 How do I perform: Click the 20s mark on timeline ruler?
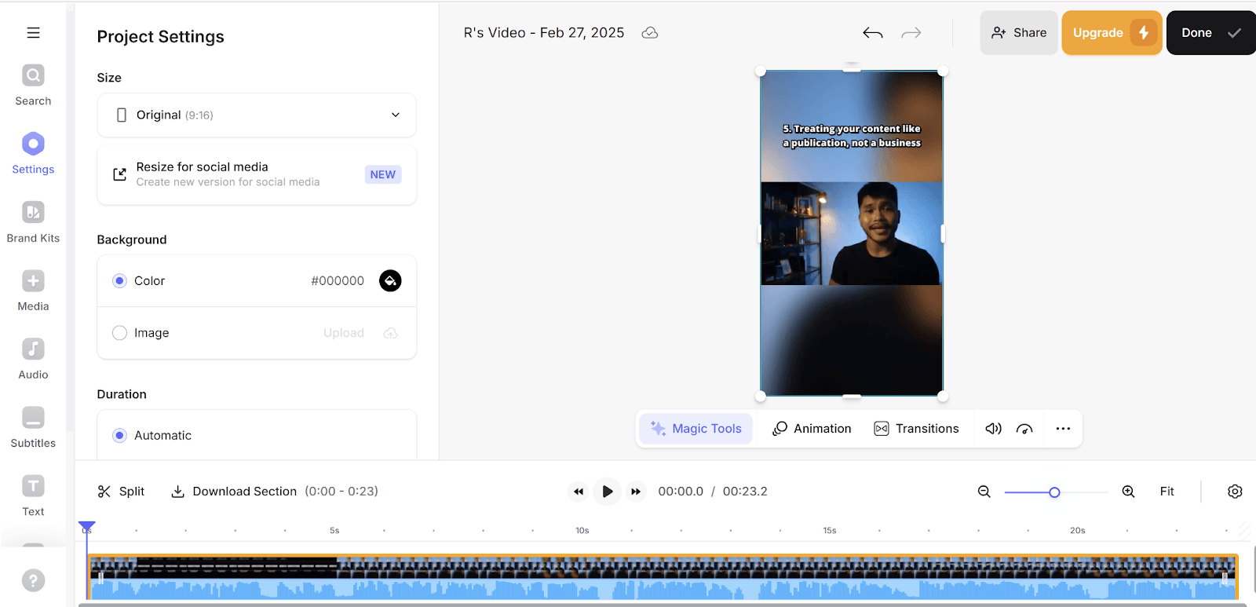(x=1078, y=531)
